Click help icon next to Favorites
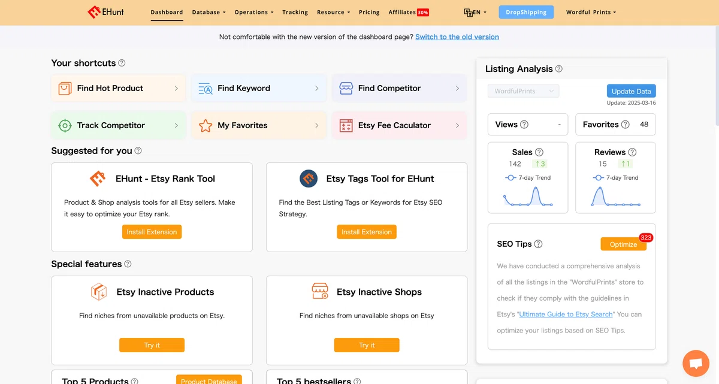The height and width of the screenshot is (384, 719). pos(626,125)
